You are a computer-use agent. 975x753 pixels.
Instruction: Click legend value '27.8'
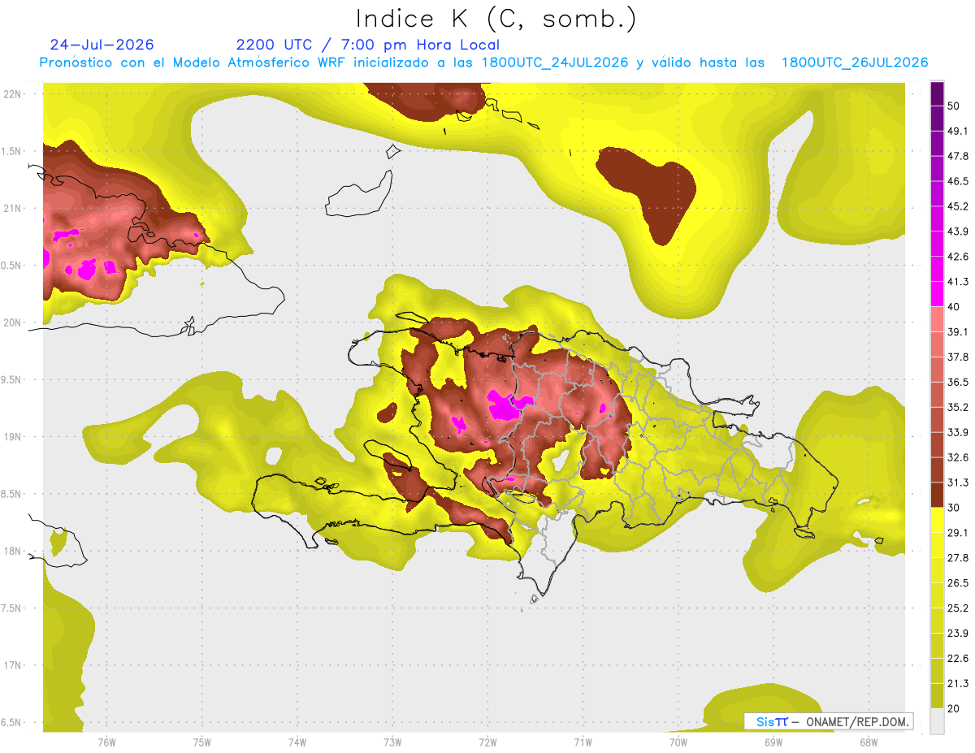[x=956, y=557]
